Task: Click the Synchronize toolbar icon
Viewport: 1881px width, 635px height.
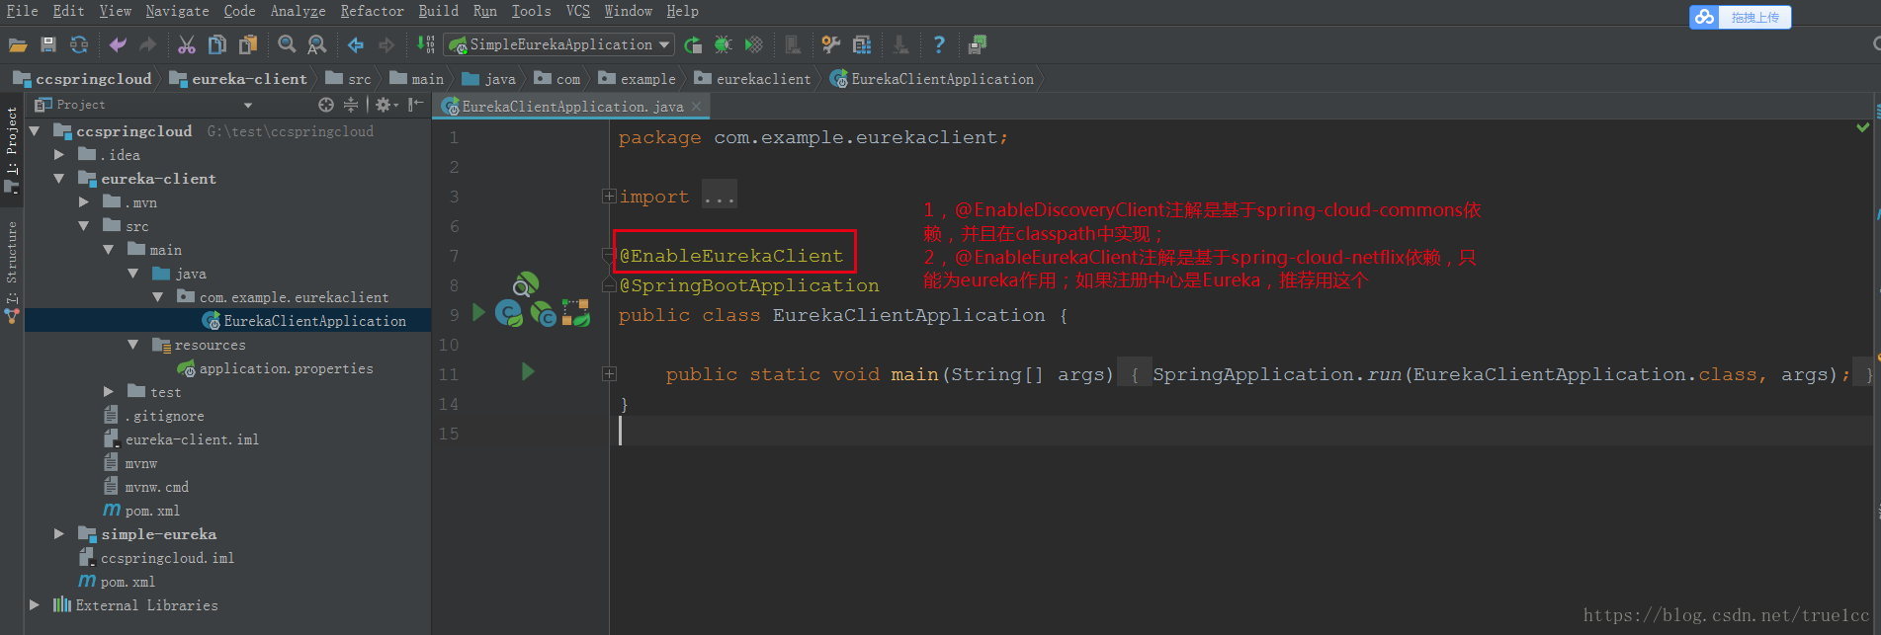Action: coord(79,44)
